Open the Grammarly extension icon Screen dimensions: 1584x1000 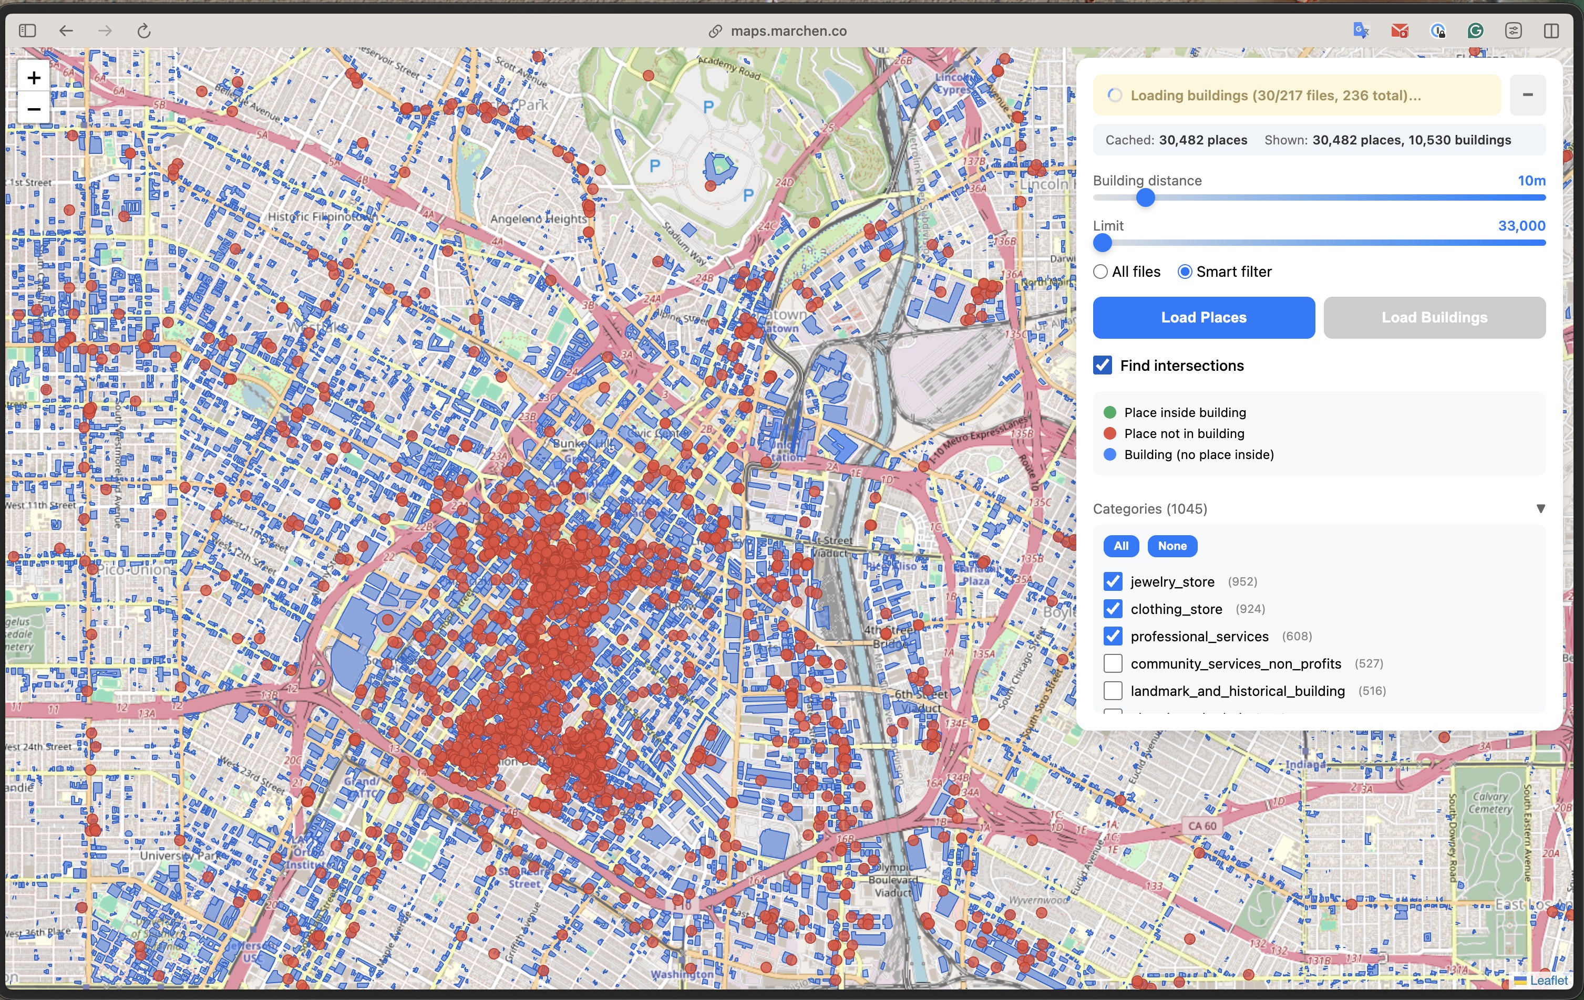click(1475, 31)
